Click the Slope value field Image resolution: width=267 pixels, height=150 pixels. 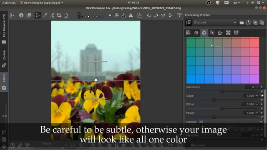249,95
